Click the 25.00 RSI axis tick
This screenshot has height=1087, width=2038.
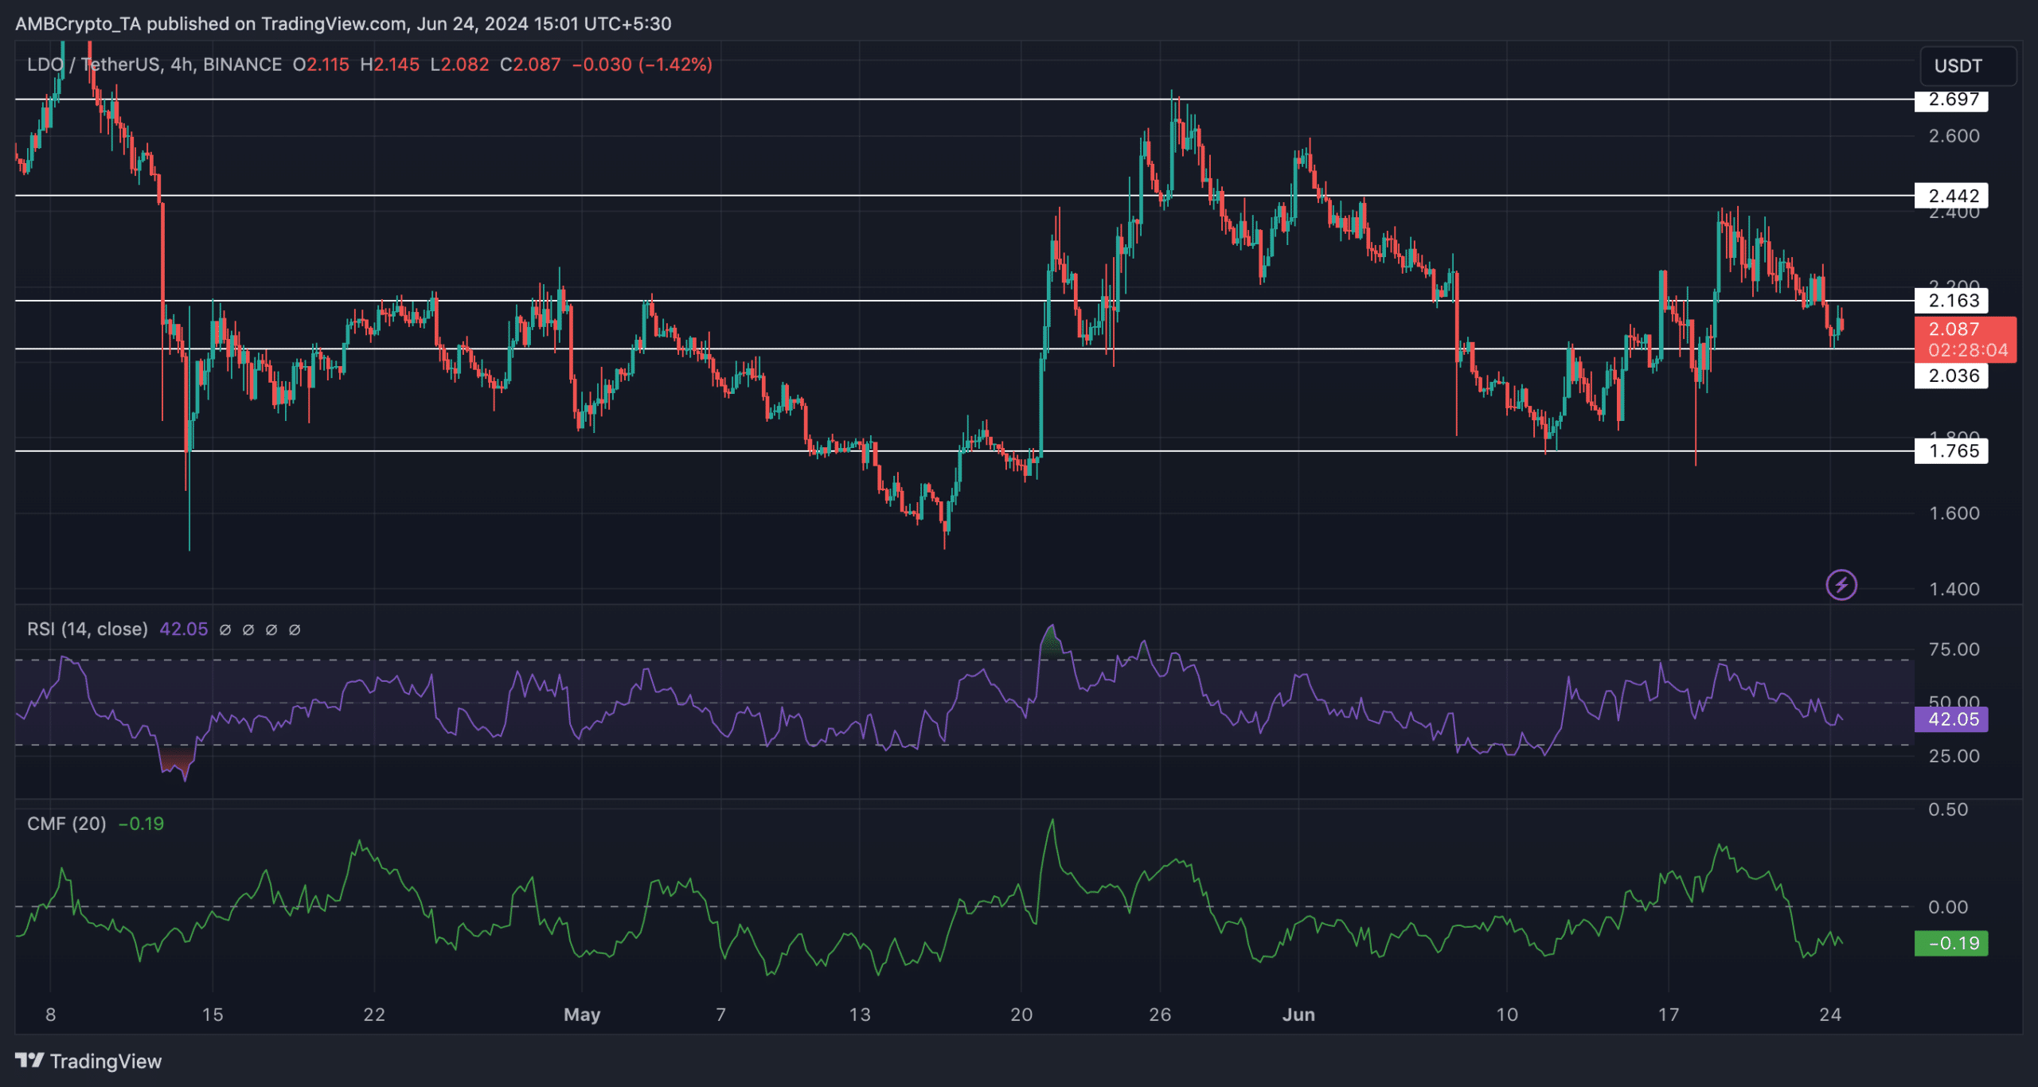point(1954,756)
